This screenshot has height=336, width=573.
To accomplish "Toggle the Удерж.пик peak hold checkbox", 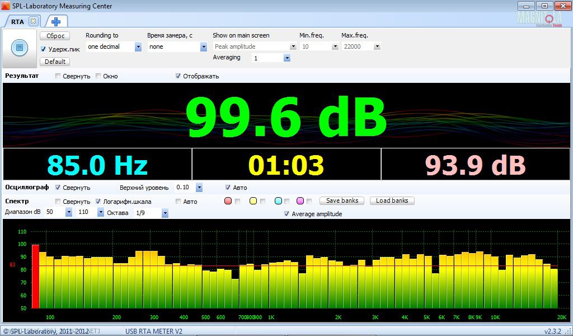I will [43, 49].
